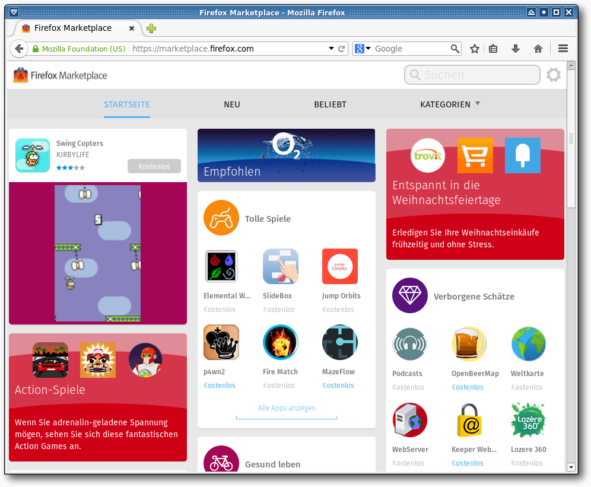Switch to the BELIEBT tab
This screenshot has width=591, height=487.
330,104
